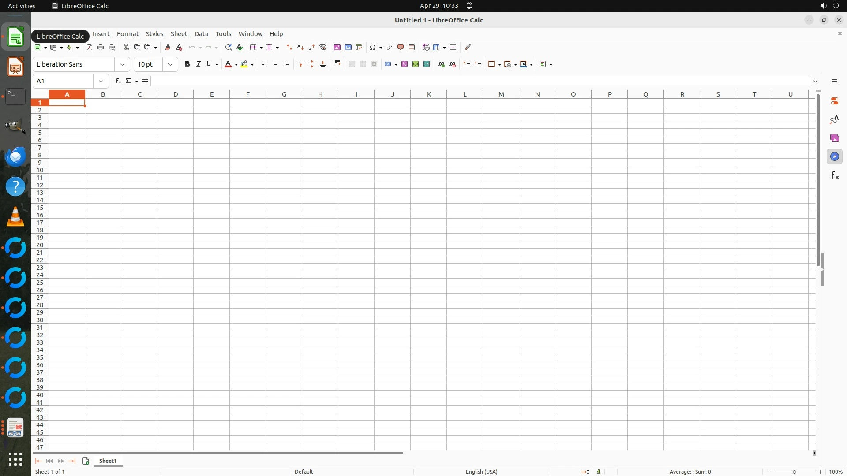Click the formula input line
This screenshot has width=847, height=476.
tap(481, 81)
